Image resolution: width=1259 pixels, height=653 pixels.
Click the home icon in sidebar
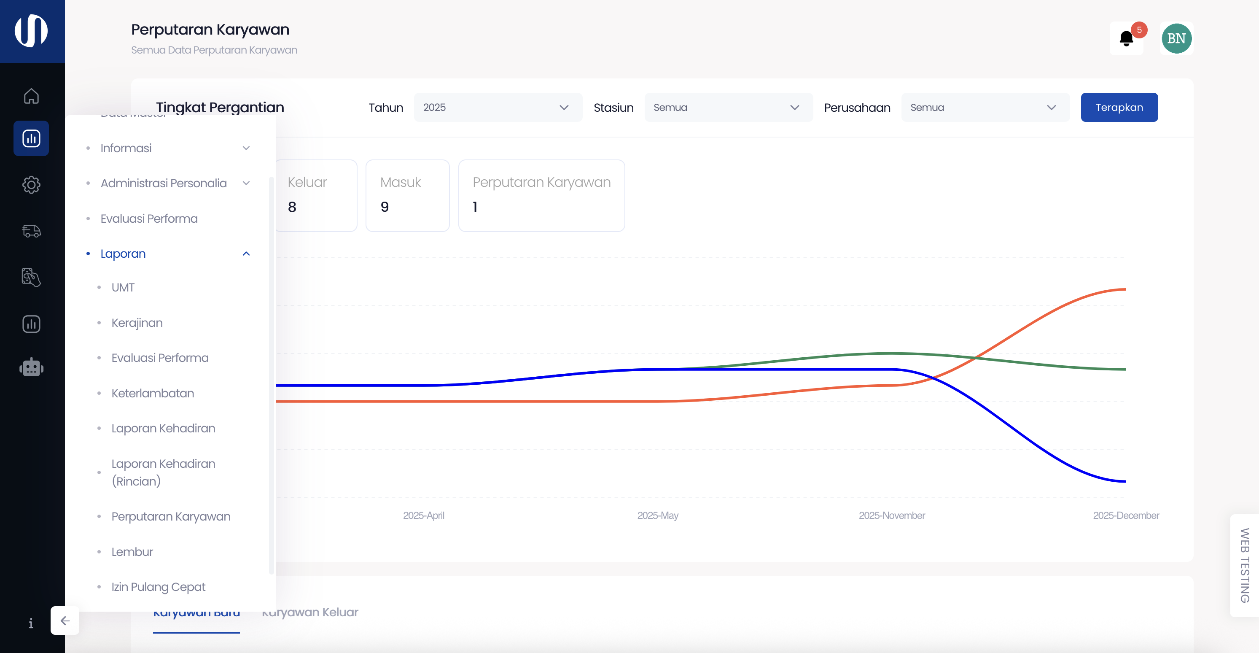tap(31, 96)
